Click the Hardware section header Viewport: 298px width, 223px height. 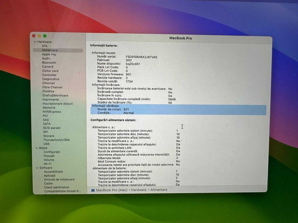point(44,42)
